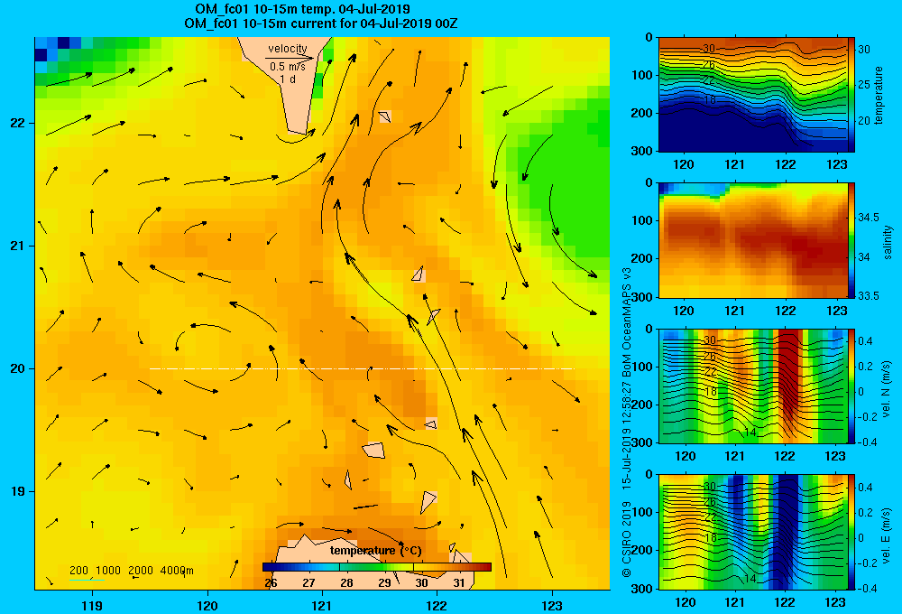Viewport: 902px width, 614px height.
Task: Click latitude label 22 on main map axis
Action: click(17, 123)
